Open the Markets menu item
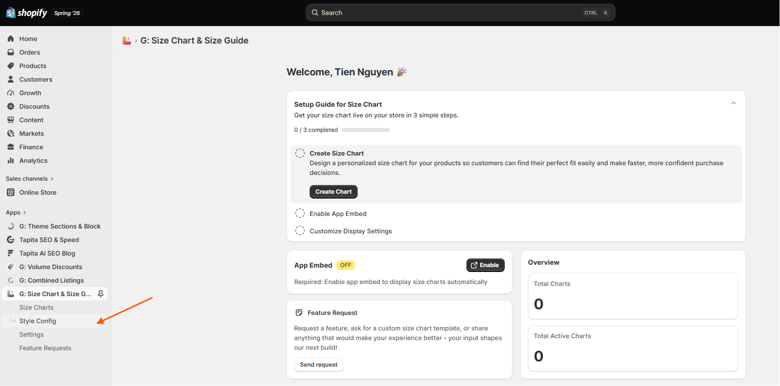Image resolution: width=780 pixels, height=386 pixels. click(x=55, y=133)
